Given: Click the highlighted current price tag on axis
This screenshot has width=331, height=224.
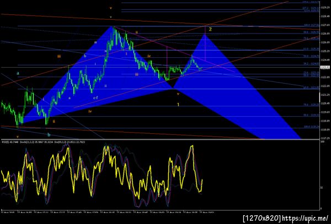Looking at the screenshot, I should coord(325,67).
